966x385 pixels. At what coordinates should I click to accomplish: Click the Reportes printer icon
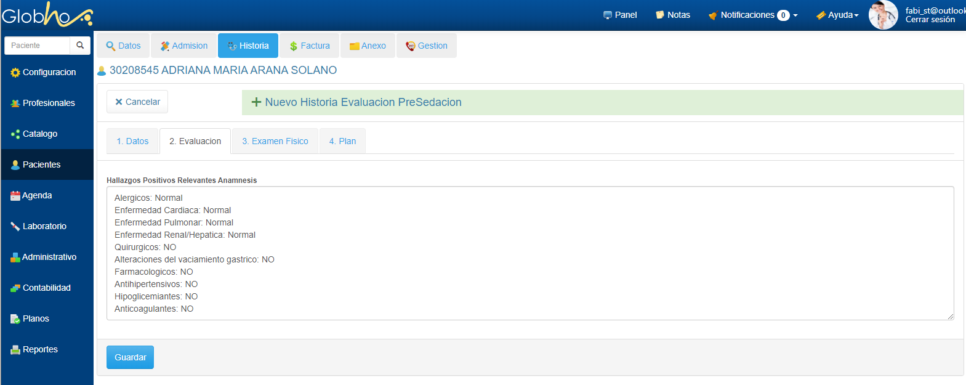15,350
